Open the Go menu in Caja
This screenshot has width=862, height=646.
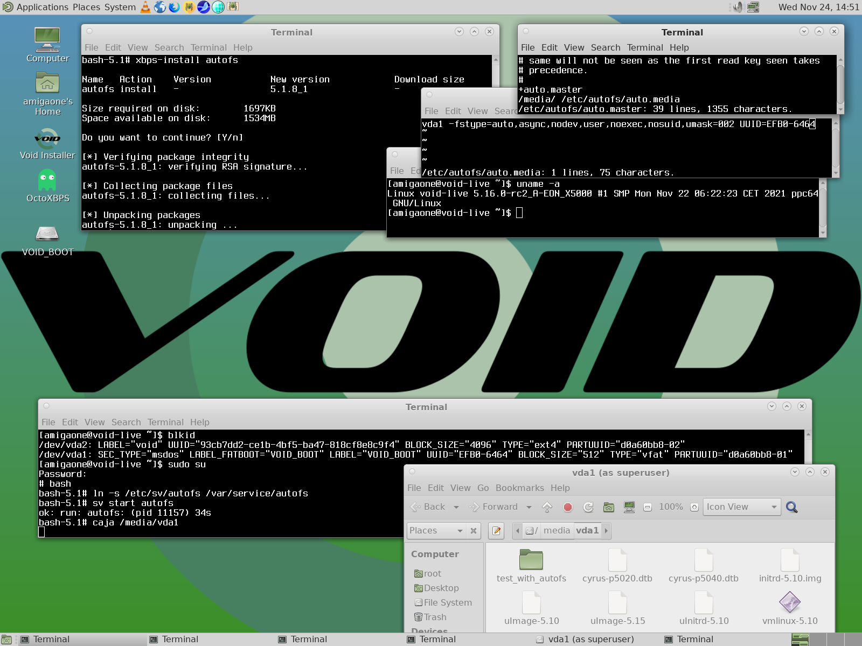[x=483, y=488]
